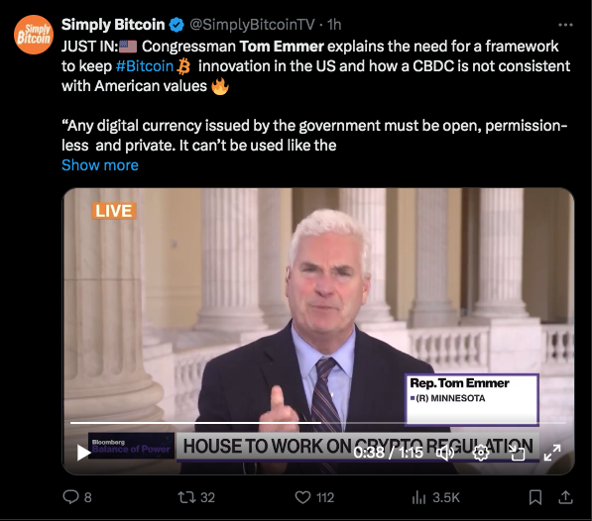Screen dimensions: 592x521
Task: Seek on the video progress bar
Action: 318,423
